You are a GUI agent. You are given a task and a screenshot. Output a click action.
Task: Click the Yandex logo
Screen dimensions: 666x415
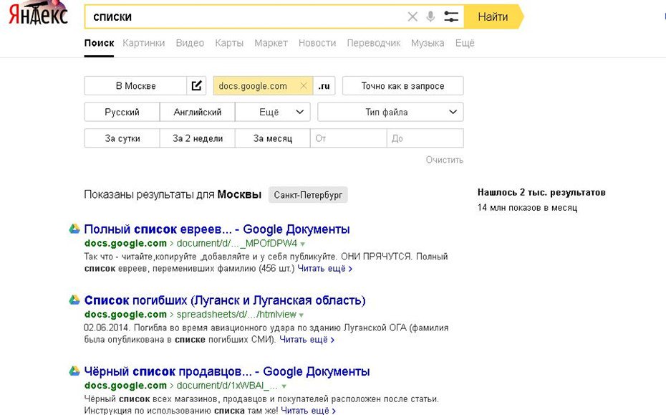tap(37, 14)
